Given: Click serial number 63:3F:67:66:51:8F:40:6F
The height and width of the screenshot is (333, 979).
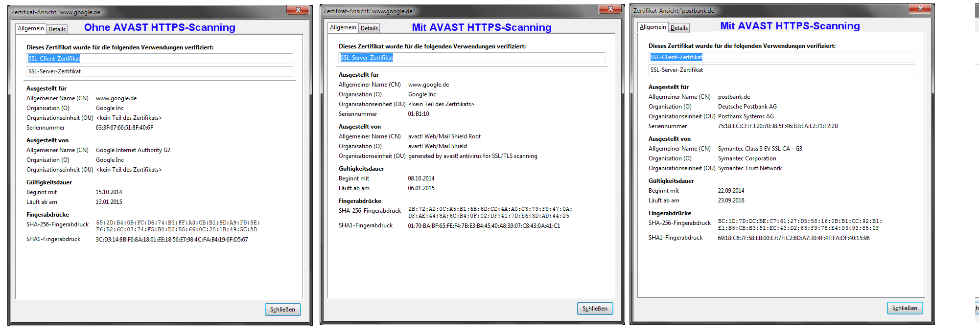Looking at the screenshot, I should (124, 128).
